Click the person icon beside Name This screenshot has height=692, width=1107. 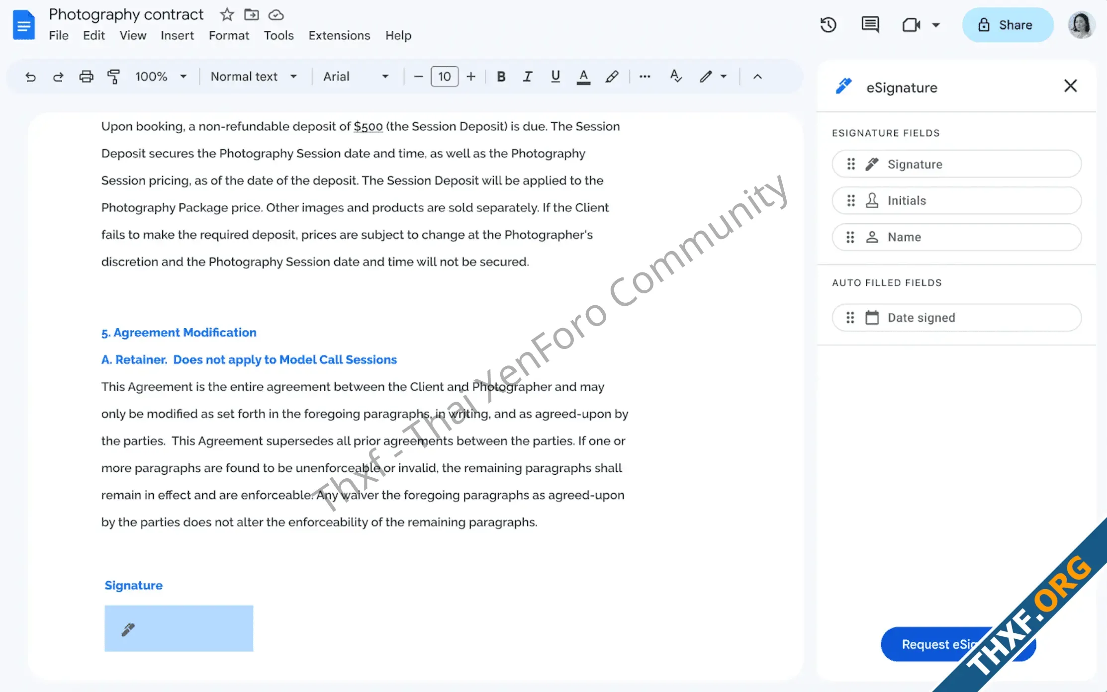(872, 237)
